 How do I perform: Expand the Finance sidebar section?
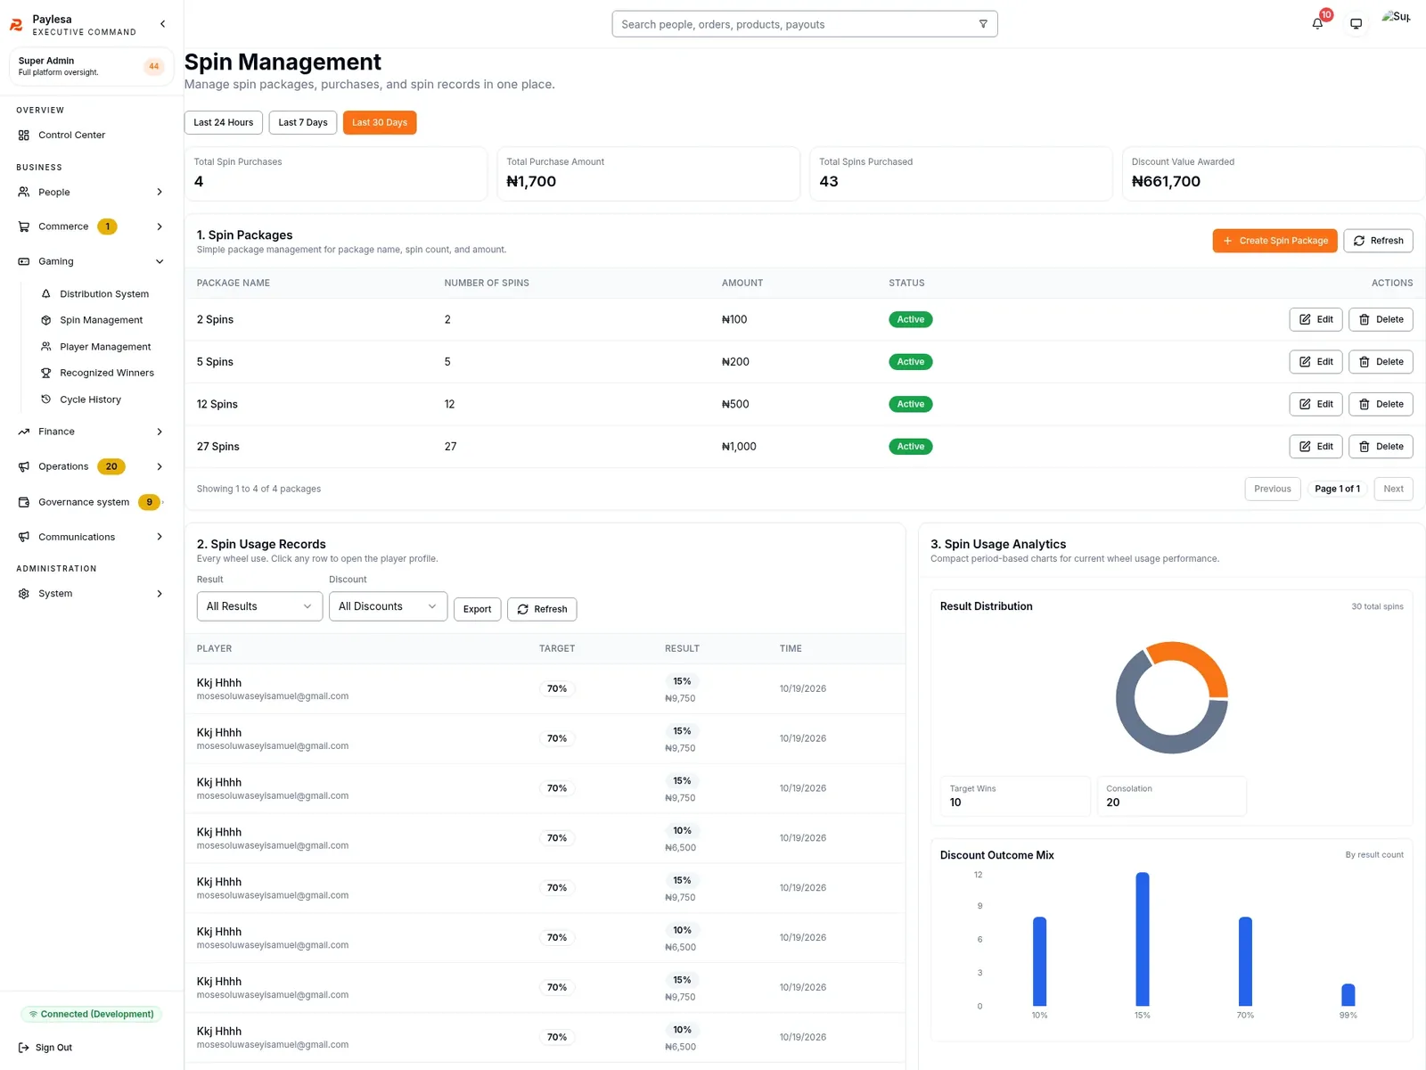[91, 432]
